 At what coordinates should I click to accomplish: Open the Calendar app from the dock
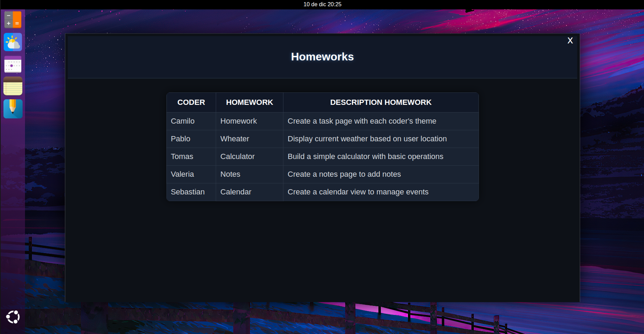point(13,65)
